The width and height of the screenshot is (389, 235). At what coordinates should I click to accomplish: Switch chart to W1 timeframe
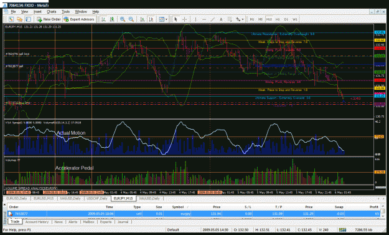[295, 19]
